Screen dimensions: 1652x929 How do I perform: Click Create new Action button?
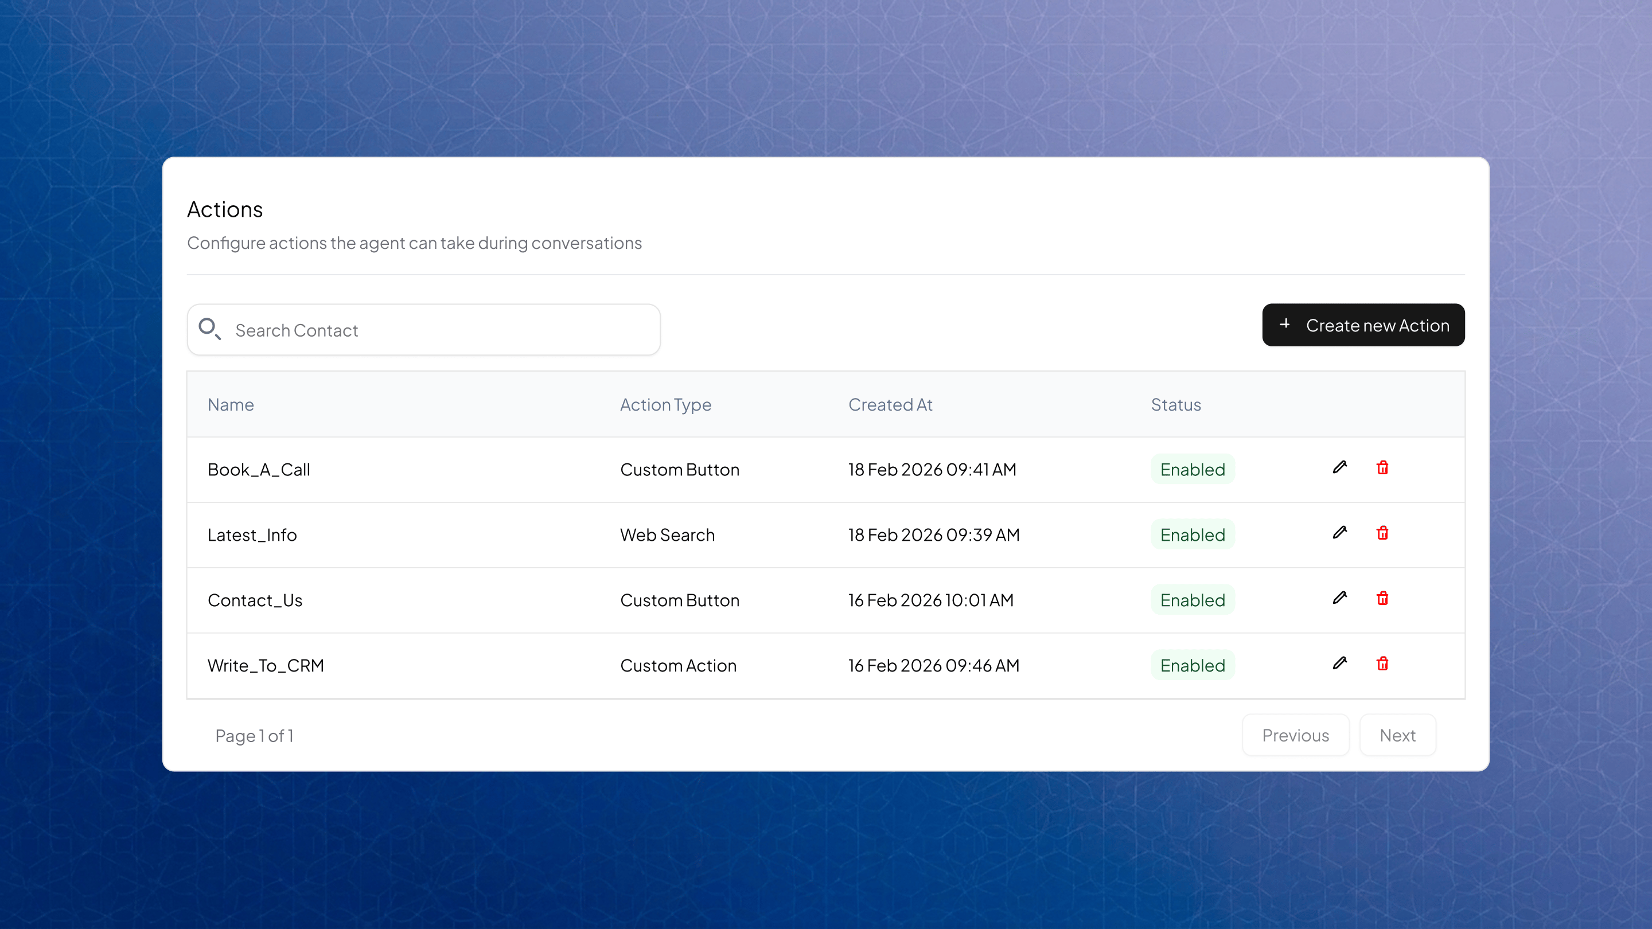[1363, 325]
